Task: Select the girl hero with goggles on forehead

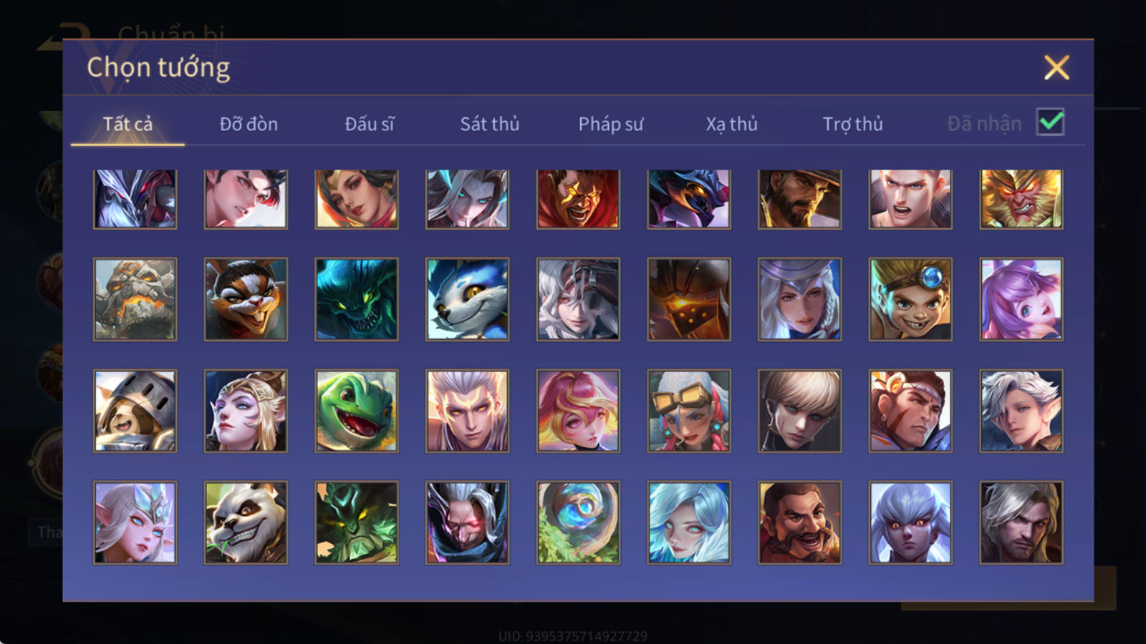Action: [x=689, y=411]
